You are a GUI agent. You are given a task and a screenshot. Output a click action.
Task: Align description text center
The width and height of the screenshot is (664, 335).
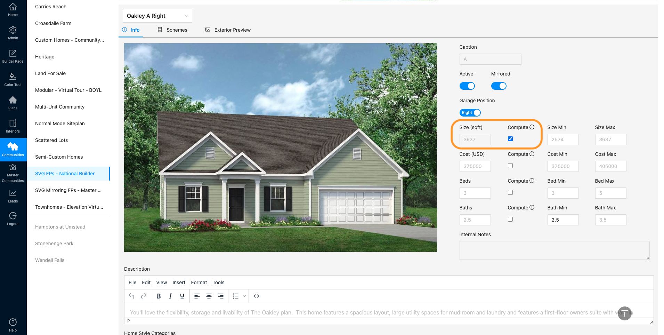209,296
